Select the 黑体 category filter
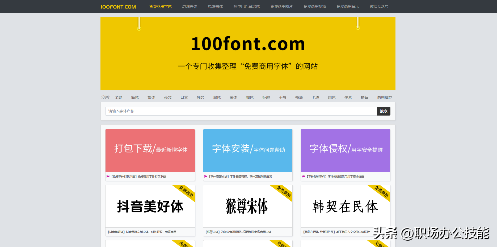 pos(217,97)
